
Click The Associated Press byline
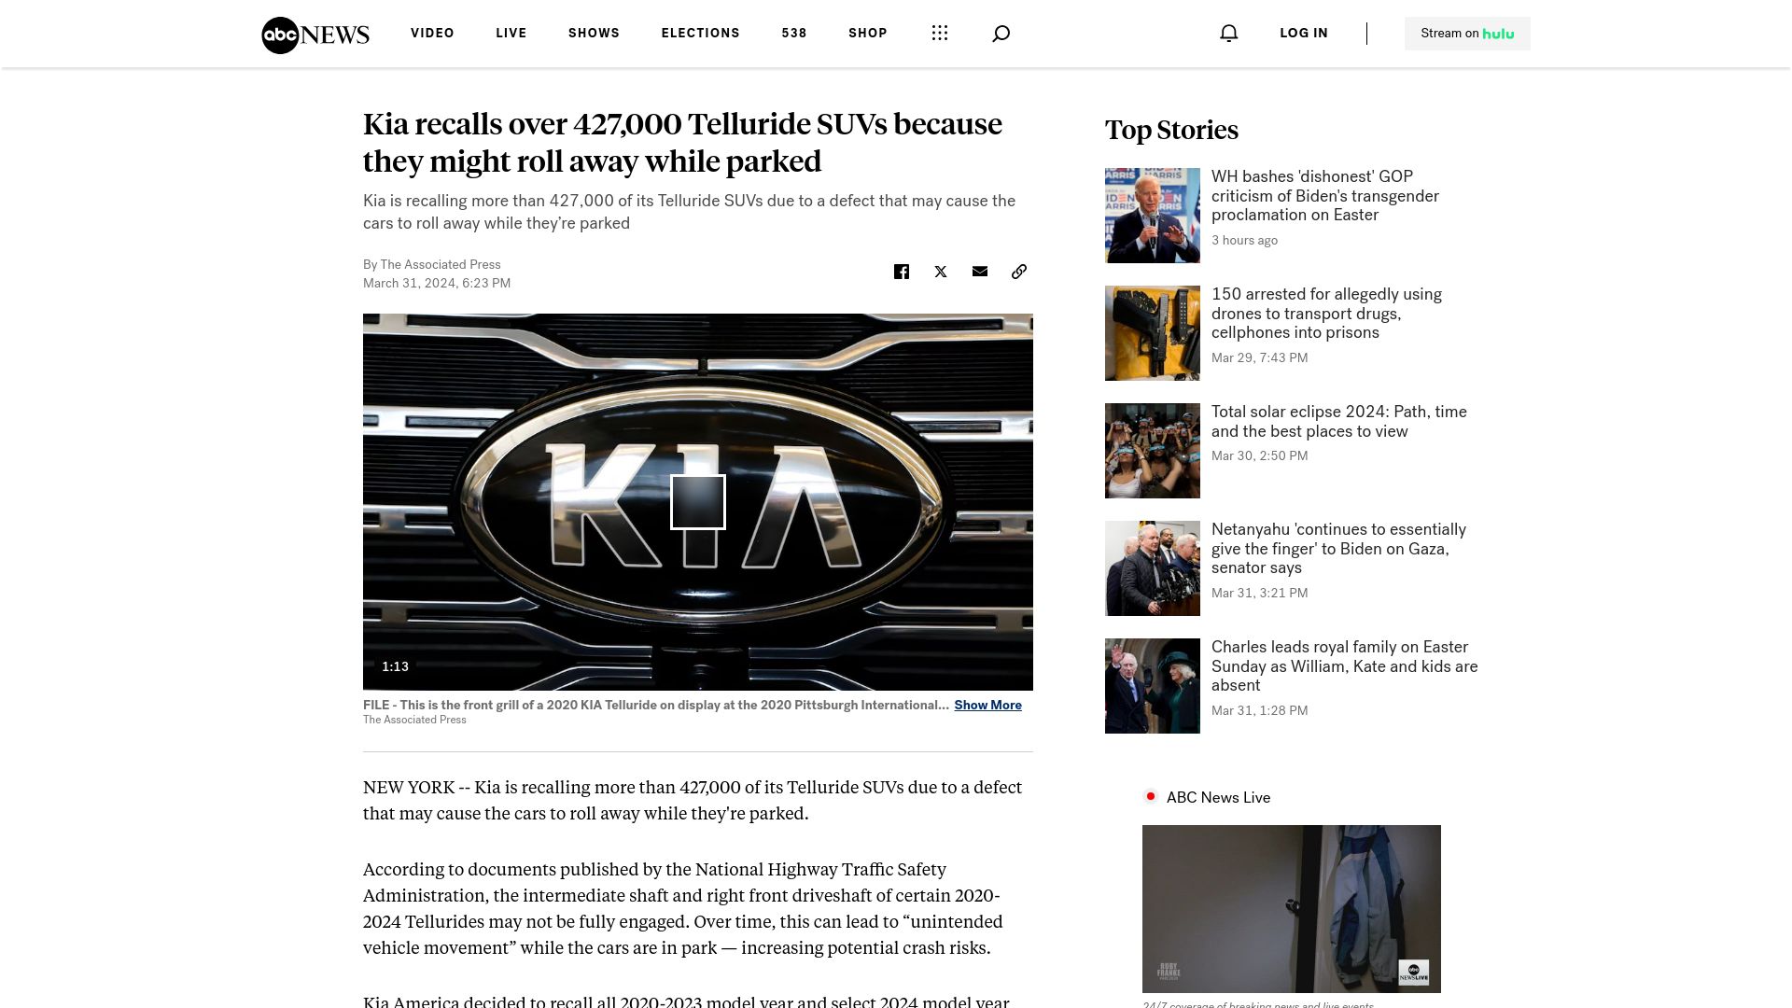(x=441, y=265)
